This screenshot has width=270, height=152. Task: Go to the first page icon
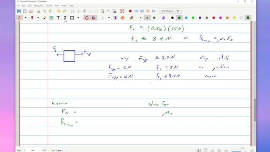[x=73, y=11]
